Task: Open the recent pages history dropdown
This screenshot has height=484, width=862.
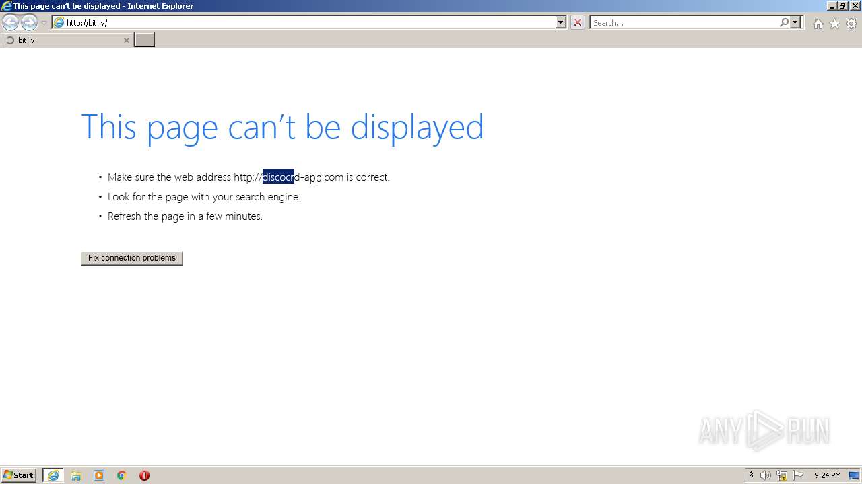Action: [44, 23]
